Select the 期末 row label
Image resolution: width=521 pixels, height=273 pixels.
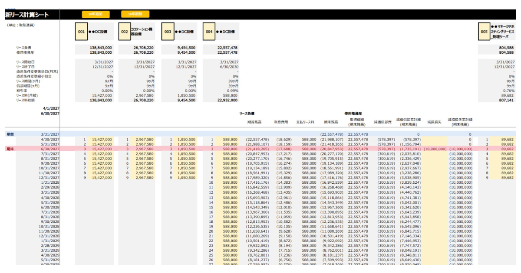coord(10,149)
